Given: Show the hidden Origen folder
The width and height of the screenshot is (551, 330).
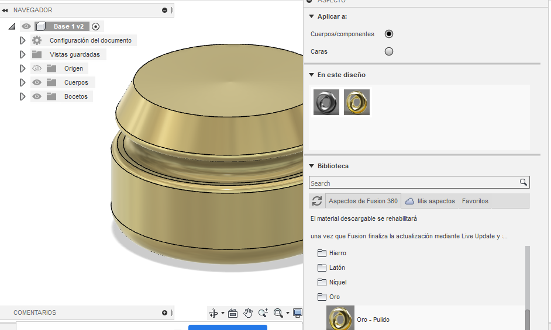Looking at the screenshot, I should point(37,68).
